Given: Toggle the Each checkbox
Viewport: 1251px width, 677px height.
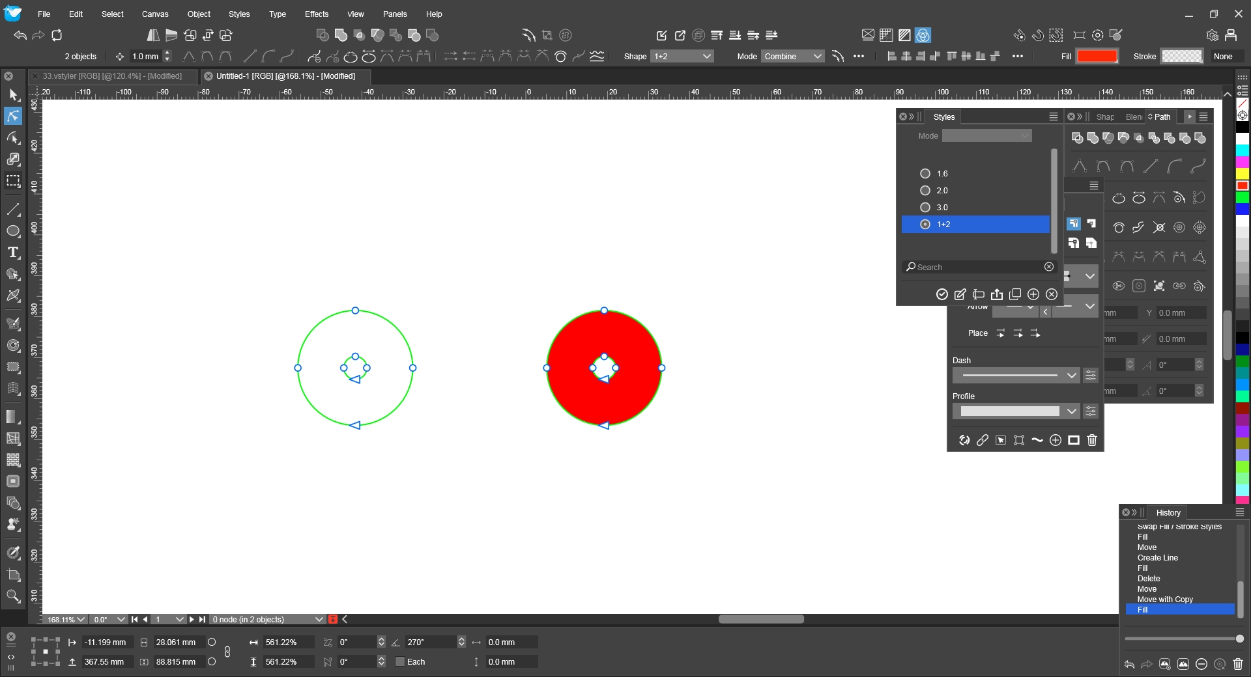Looking at the screenshot, I should coord(400,661).
